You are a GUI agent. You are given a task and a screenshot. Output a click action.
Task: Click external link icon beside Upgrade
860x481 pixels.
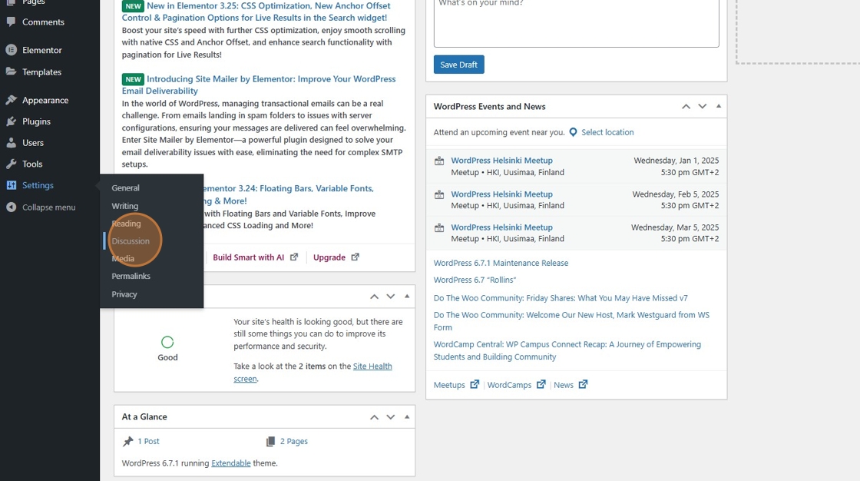pyautogui.click(x=355, y=257)
